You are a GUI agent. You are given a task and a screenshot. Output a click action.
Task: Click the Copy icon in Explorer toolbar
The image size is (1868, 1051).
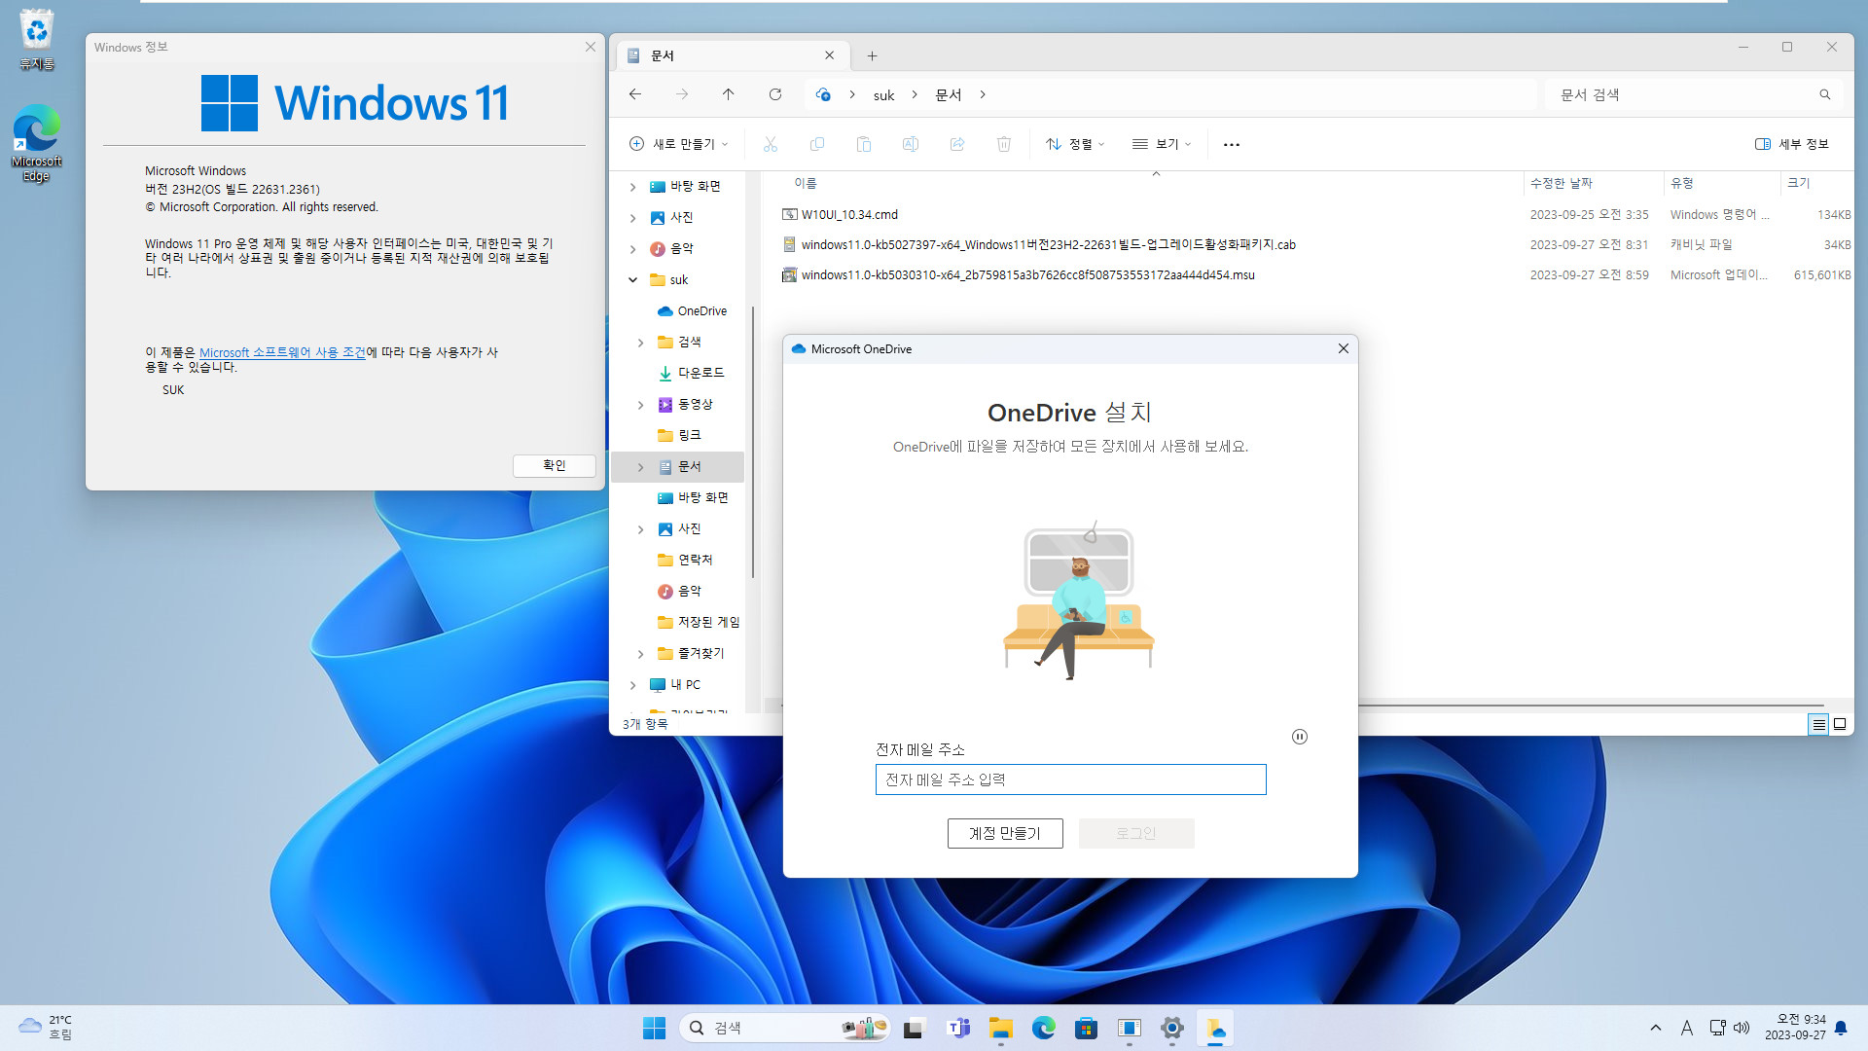point(816,144)
